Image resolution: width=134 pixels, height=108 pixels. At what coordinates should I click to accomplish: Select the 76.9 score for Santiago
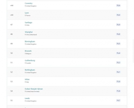click(118, 25)
